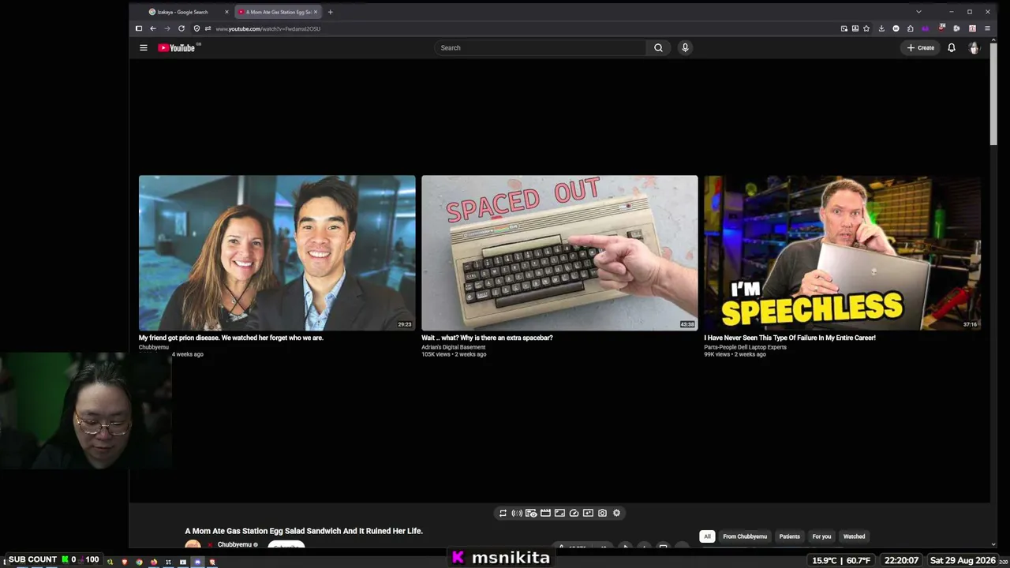Click the Chubbyemu channel name under prion video
The height and width of the screenshot is (568, 1010).
pyautogui.click(x=153, y=347)
